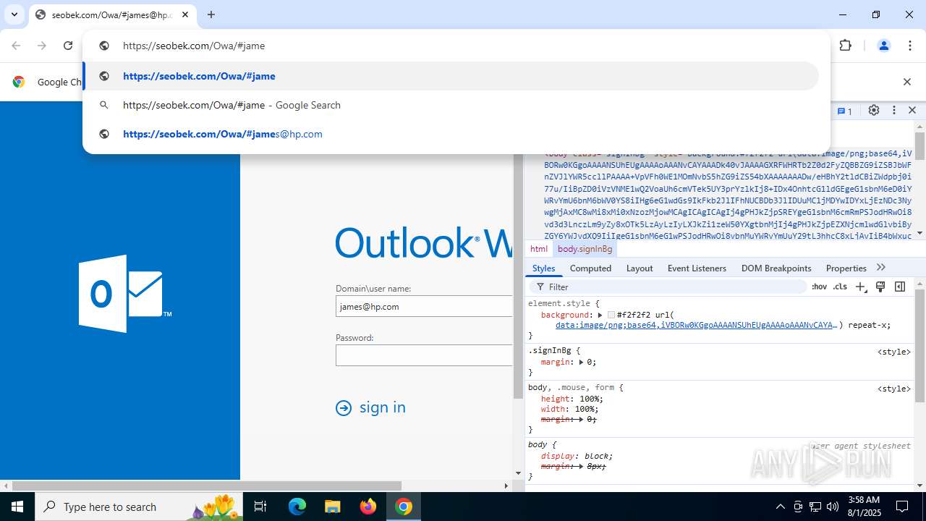
Task: Select html in the DOM breadcrumb
Action: (x=539, y=249)
